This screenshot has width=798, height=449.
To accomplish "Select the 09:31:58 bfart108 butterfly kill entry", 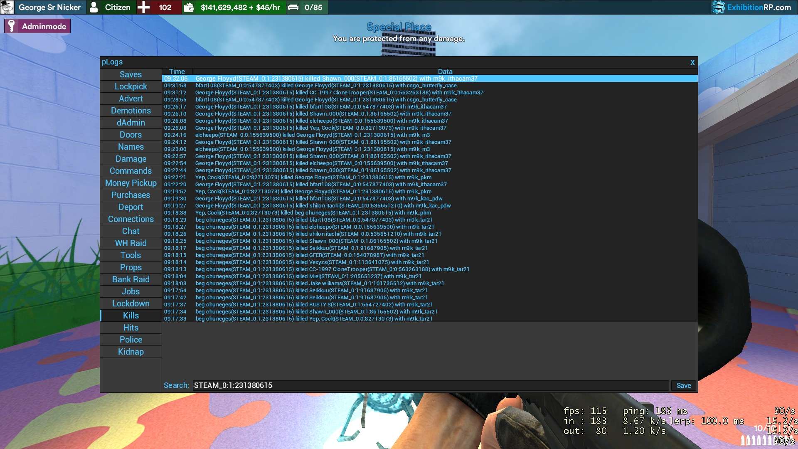I will coord(430,86).
